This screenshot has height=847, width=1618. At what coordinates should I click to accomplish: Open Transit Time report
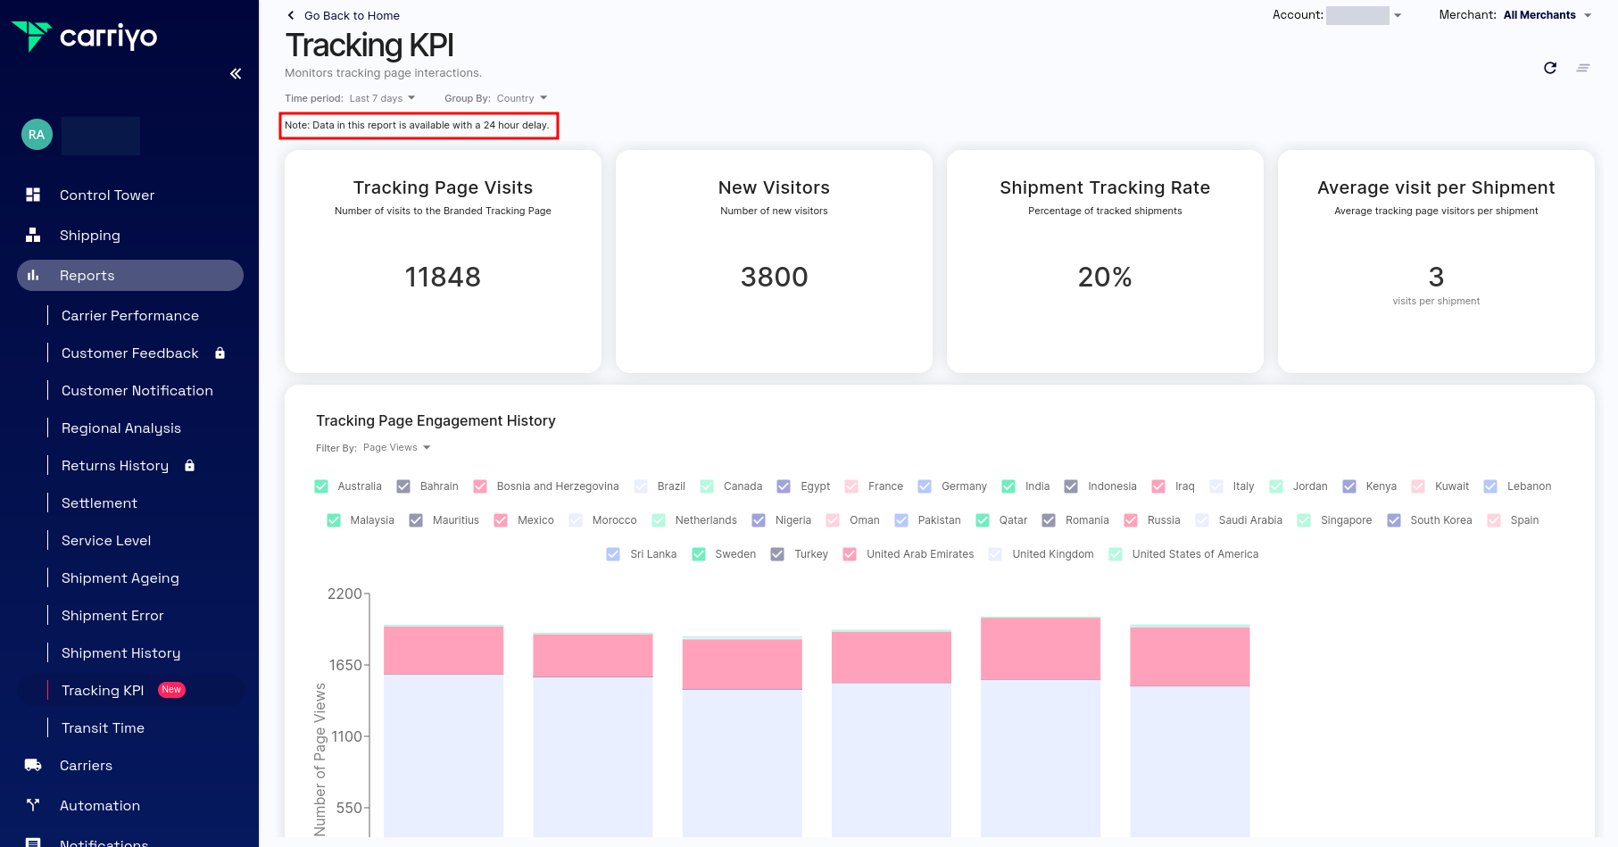[x=103, y=727]
